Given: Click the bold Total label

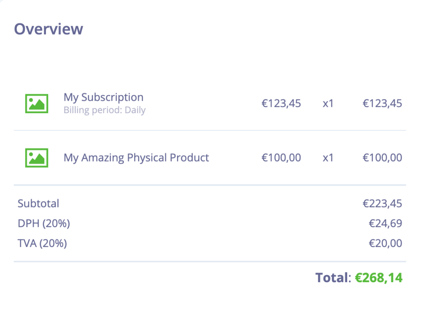Looking at the screenshot, I should tap(331, 278).
